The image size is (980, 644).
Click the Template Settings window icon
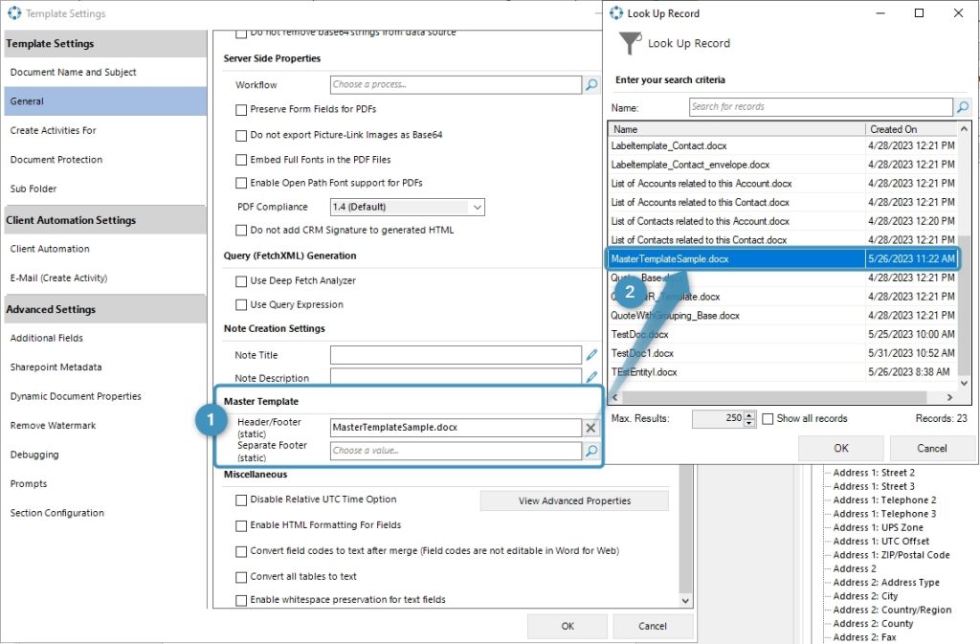[13, 13]
